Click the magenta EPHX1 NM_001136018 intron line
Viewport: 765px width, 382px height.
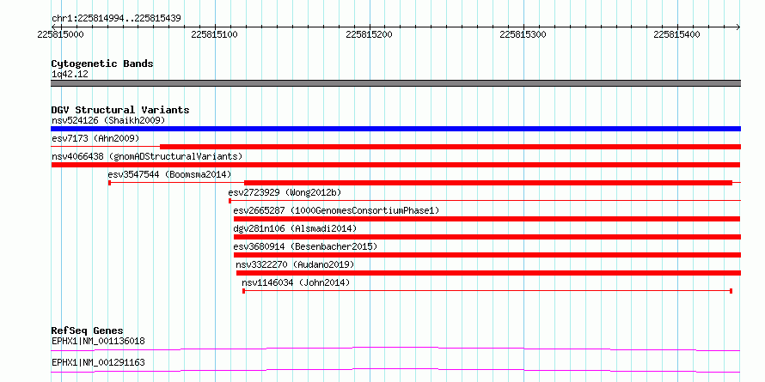[395, 349]
